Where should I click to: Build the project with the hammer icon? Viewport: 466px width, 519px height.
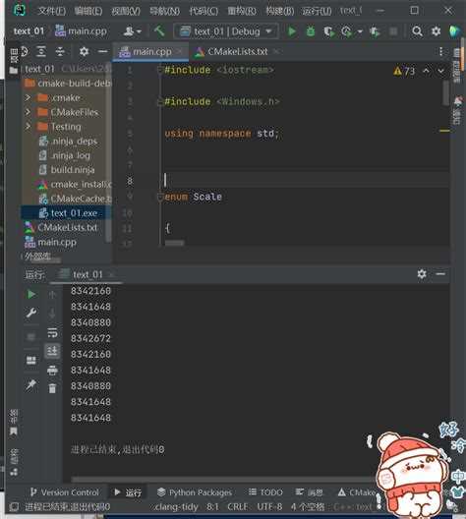pos(159,31)
